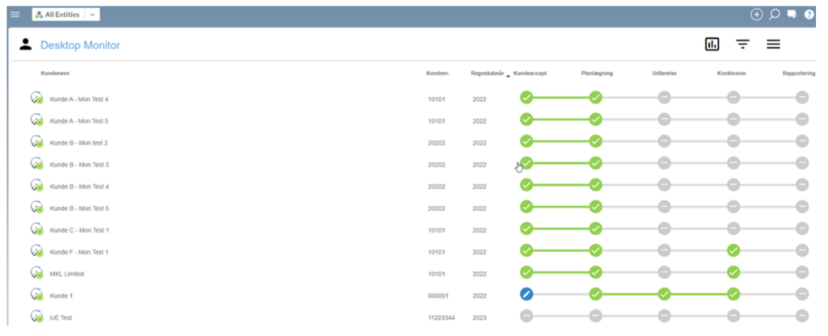Open Kunde 1 engagement row
The image size is (828, 336).
[x=61, y=296]
